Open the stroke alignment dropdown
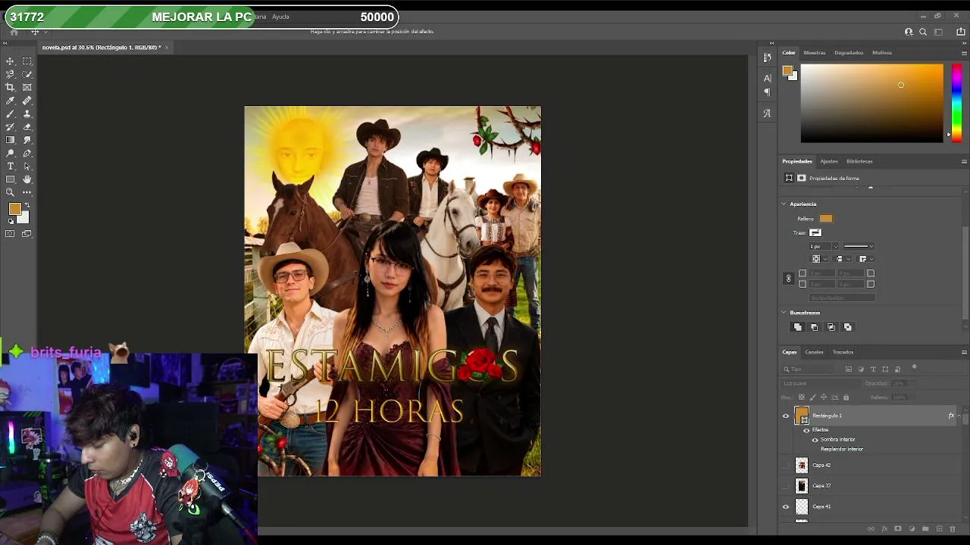 (x=819, y=259)
